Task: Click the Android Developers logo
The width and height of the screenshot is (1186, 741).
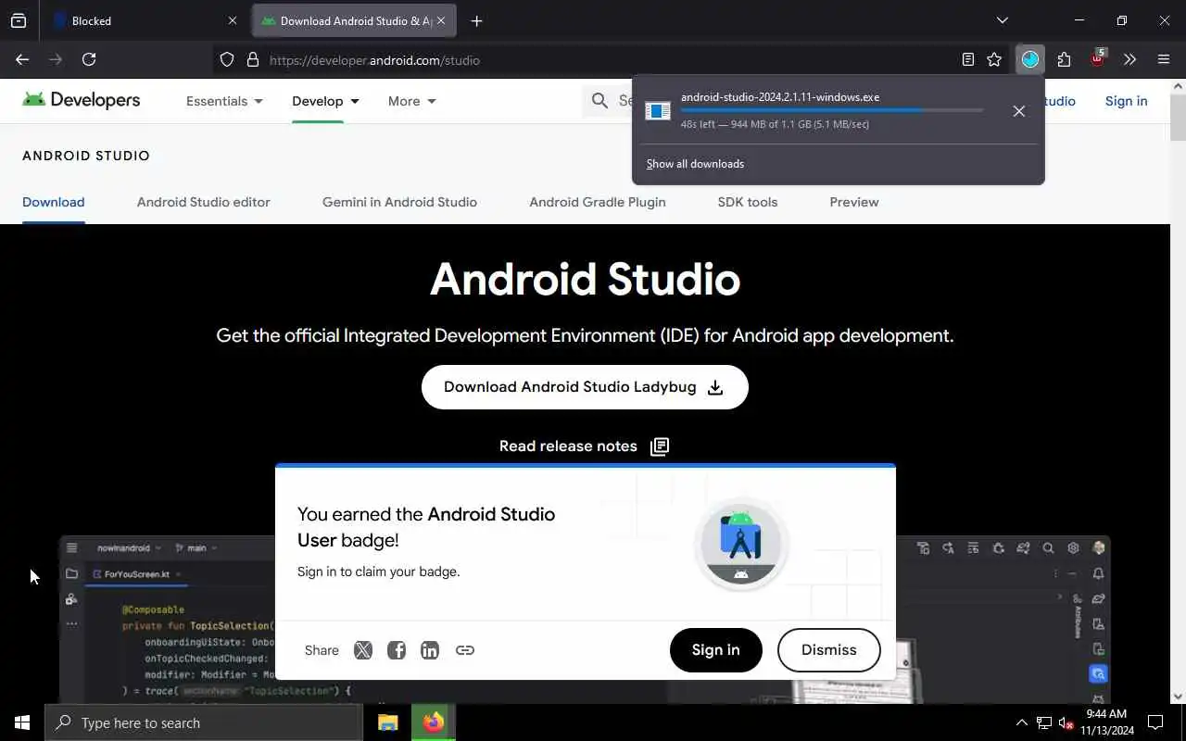Action: pos(82,100)
